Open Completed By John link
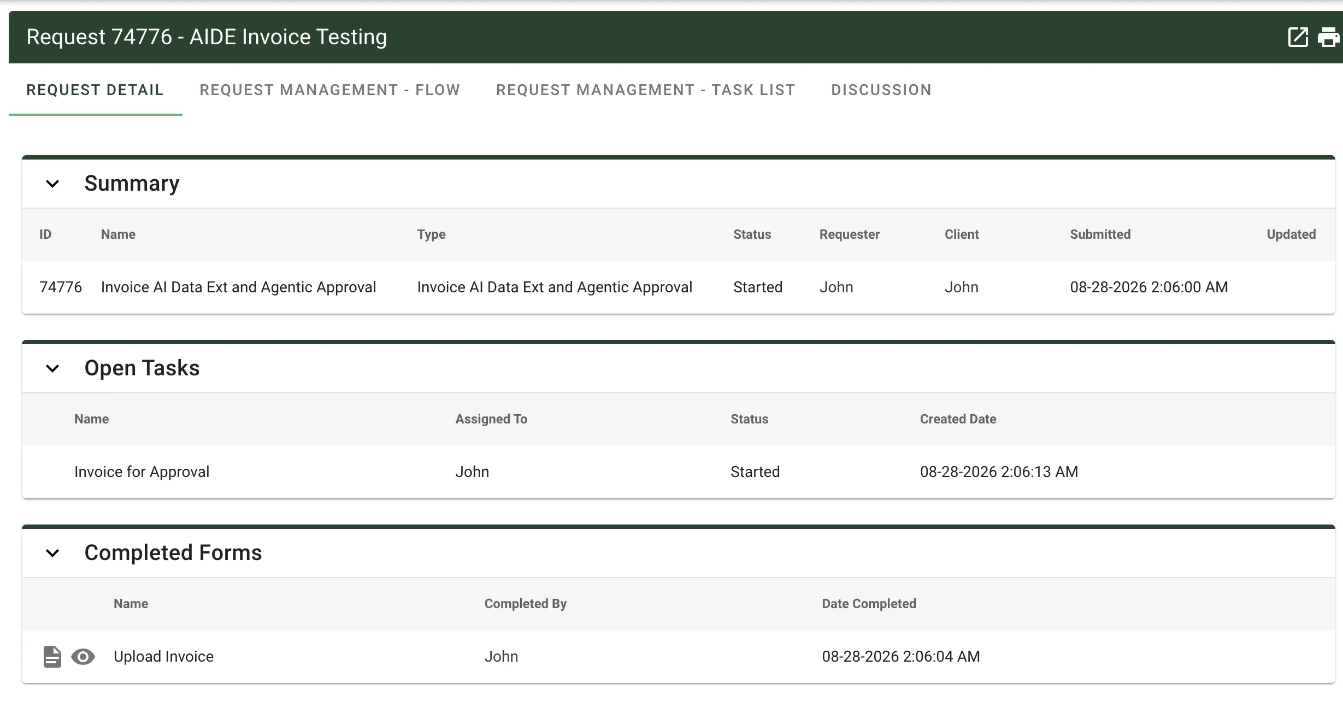Image resolution: width=1343 pixels, height=707 pixels. [x=501, y=656]
